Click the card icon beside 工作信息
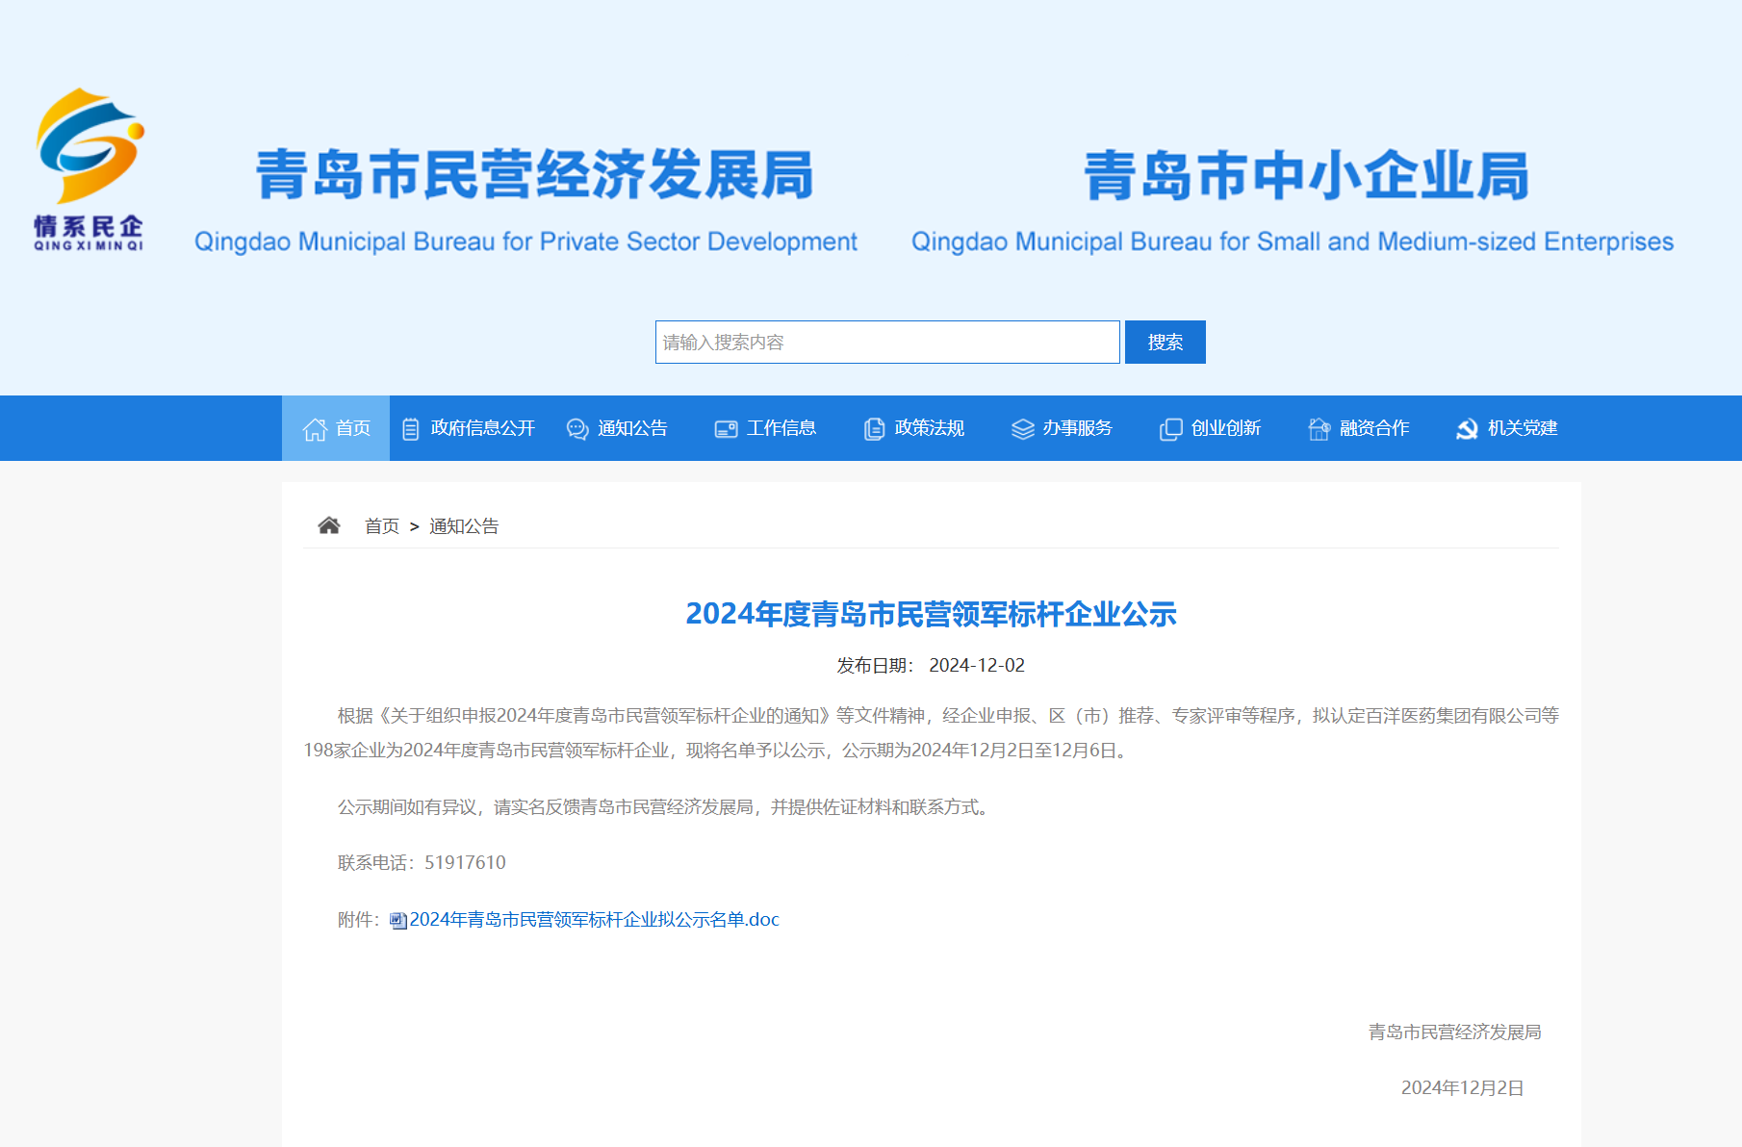The height and width of the screenshot is (1147, 1742). pyautogui.click(x=726, y=429)
